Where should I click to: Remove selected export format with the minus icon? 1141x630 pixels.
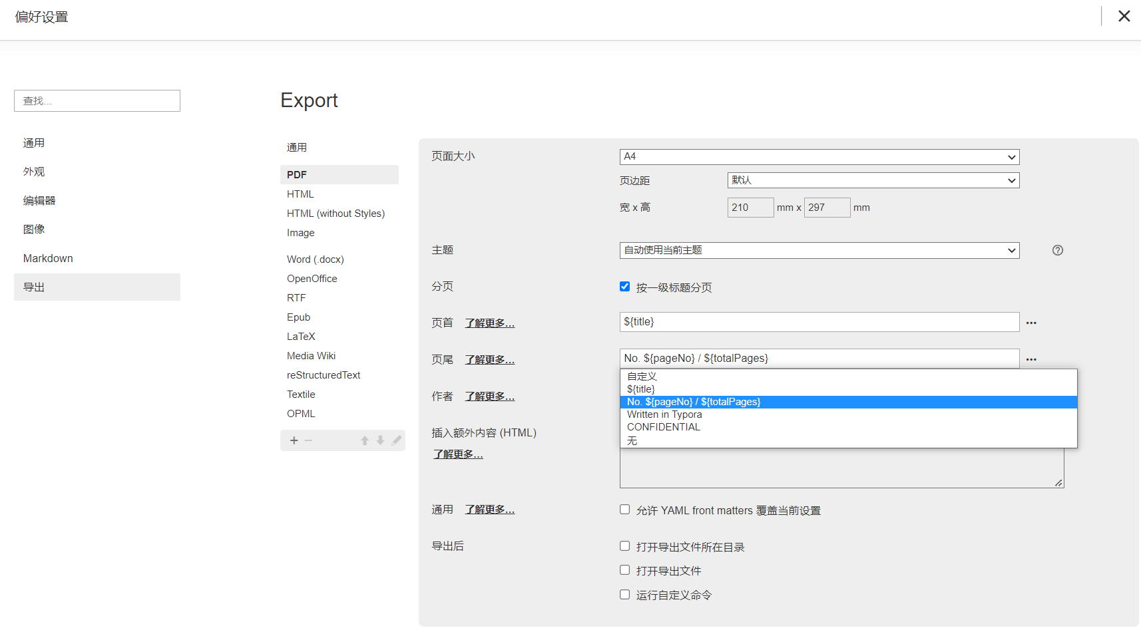click(308, 440)
